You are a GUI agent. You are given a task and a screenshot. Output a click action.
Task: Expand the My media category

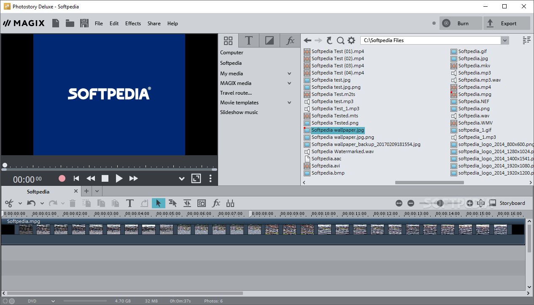[x=289, y=74]
